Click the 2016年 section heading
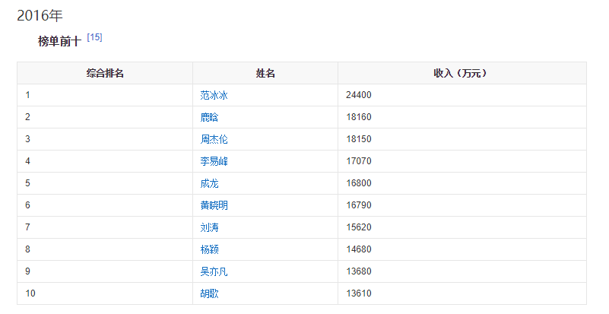609x314 pixels. 40,15
